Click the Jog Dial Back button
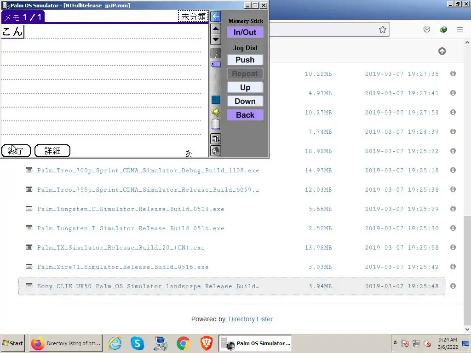This screenshot has width=471, height=353. [245, 115]
